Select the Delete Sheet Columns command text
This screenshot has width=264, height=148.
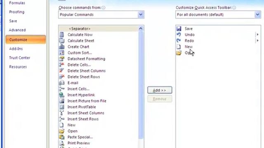coord(87,71)
